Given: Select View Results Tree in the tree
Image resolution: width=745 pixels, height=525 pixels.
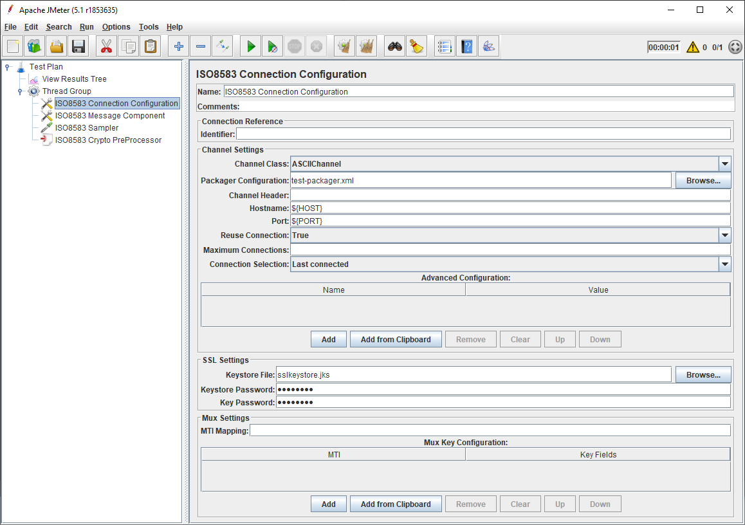Looking at the screenshot, I should point(74,79).
